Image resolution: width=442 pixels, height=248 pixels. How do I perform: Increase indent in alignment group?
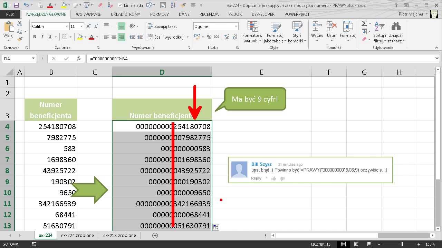pyautogui.click(x=140, y=37)
